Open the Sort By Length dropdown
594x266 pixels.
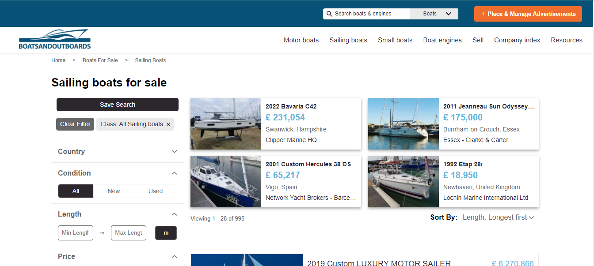tap(499, 217)
